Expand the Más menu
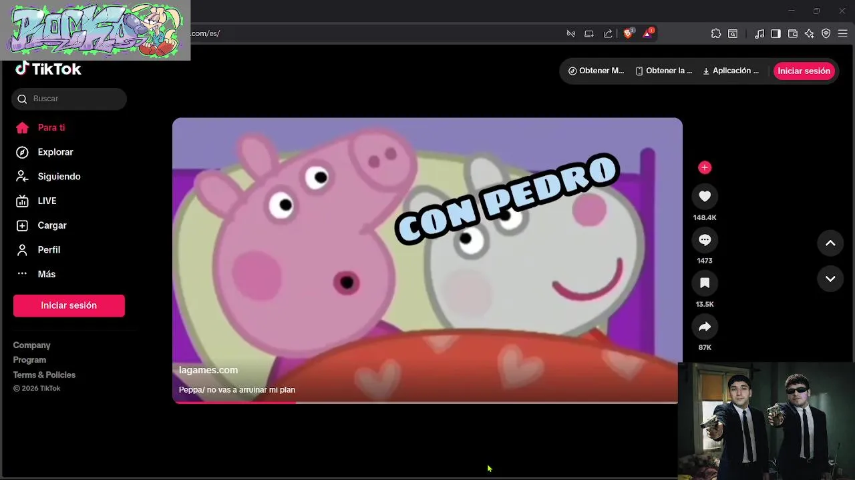The width and height of the screenshot is (855, 480). 36,274
